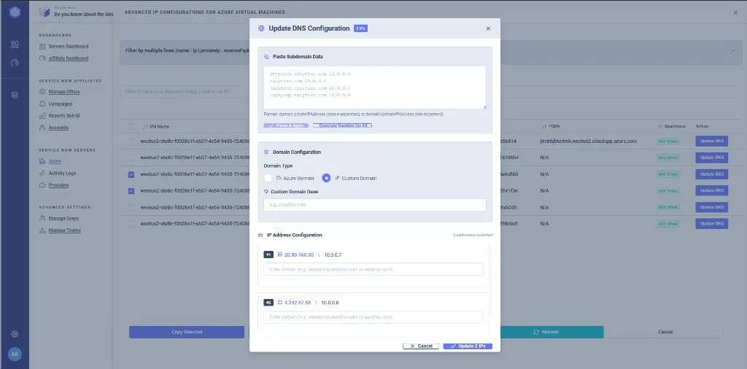Click the Activity Logs sidebar icon
The width and height of the screenshot is (747, 369).
point(42,174)
